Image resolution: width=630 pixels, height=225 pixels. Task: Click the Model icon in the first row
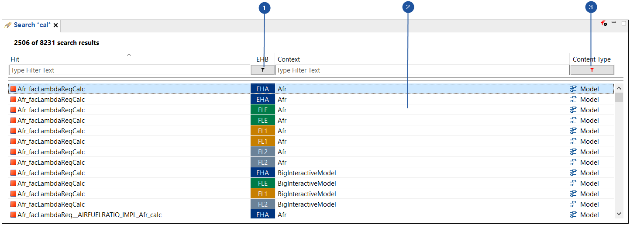574,89
